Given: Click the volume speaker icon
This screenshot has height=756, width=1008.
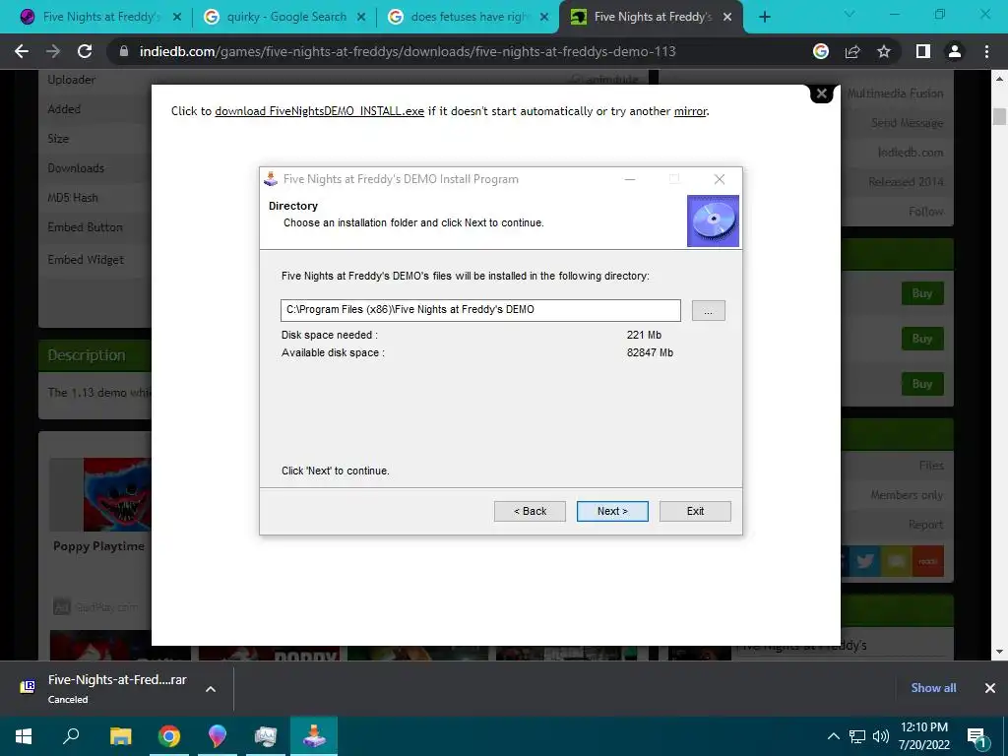Looking at the screenshot, I should (x=881, y=736).
